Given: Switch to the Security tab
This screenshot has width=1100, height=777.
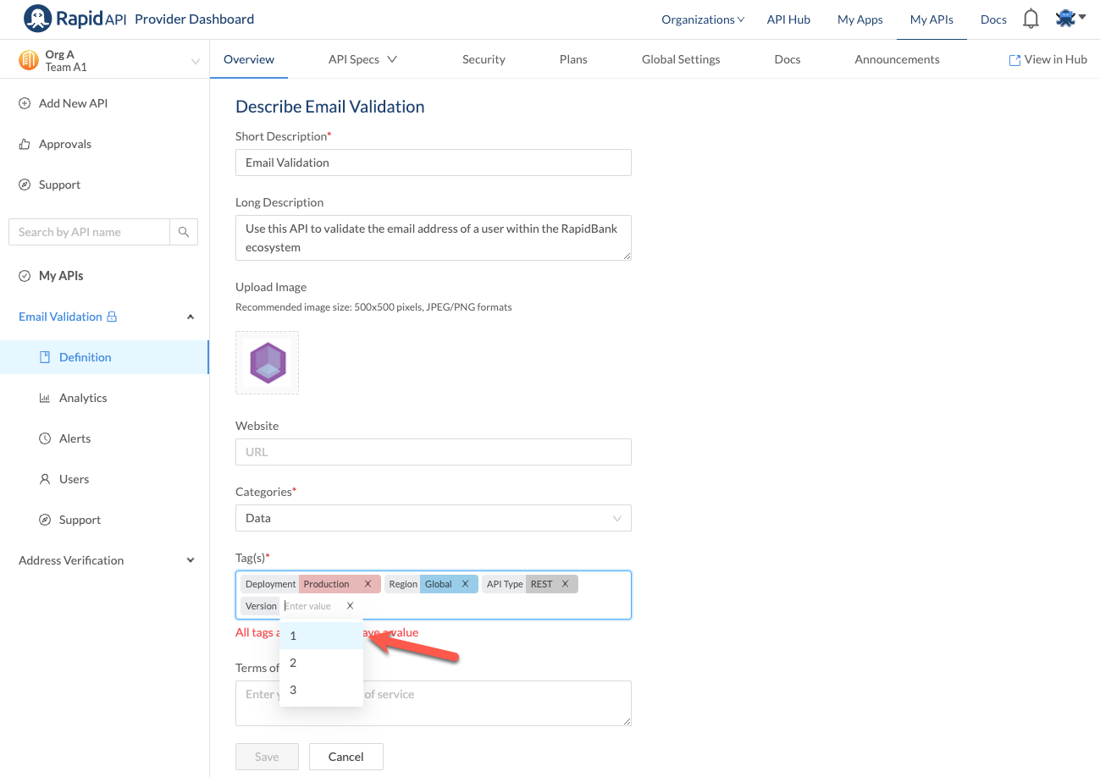Looking at the screenshot, I should pos(484,59).
